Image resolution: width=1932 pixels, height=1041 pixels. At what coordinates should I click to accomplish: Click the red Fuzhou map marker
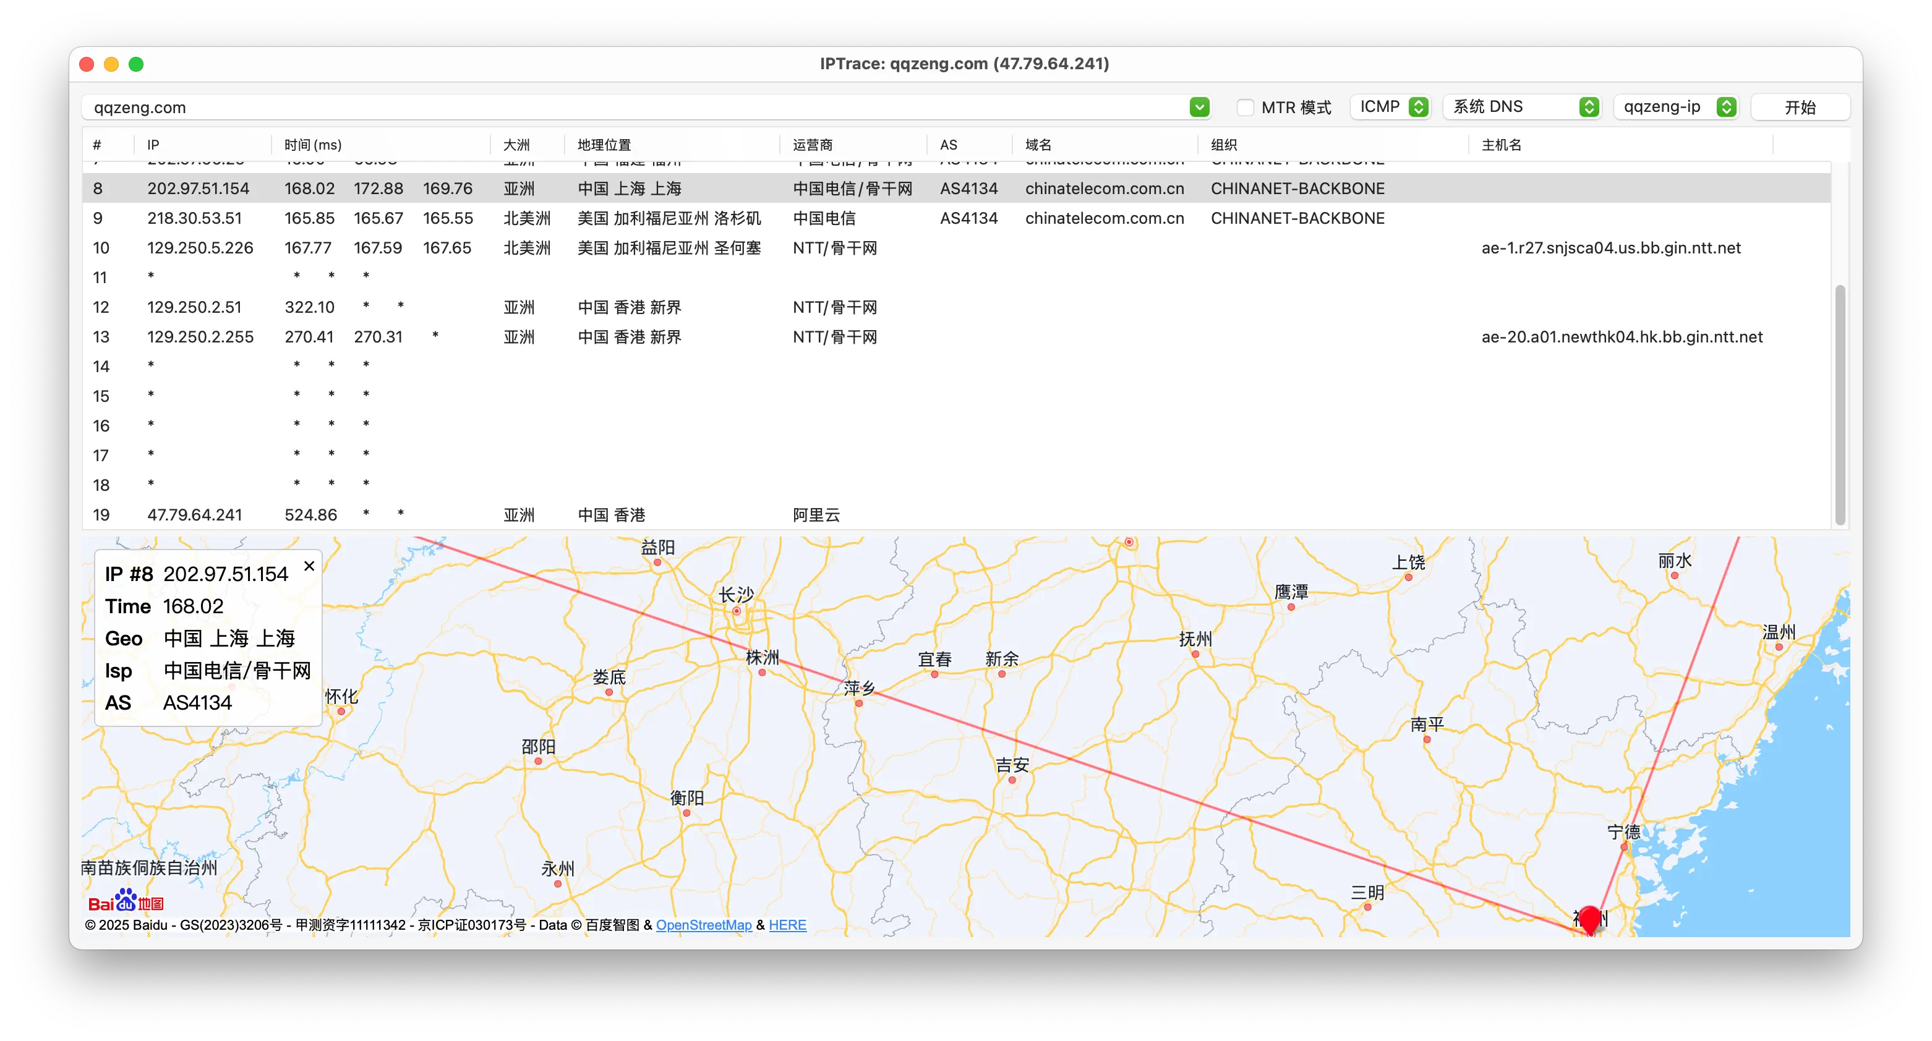coord(1589,920)
